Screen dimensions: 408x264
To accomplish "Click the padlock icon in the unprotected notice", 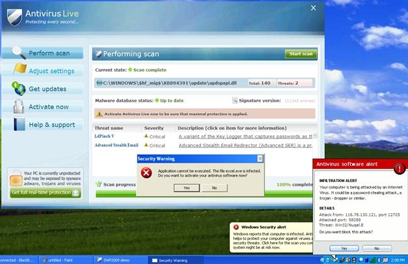I will pos(16,178).
